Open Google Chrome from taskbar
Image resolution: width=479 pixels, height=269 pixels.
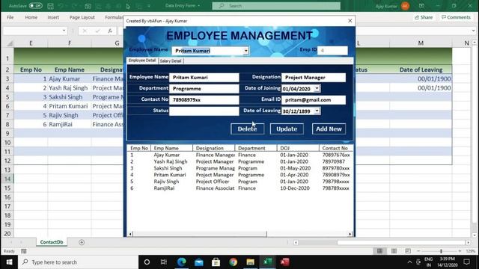pyautogui.click(x=233, y=262)
